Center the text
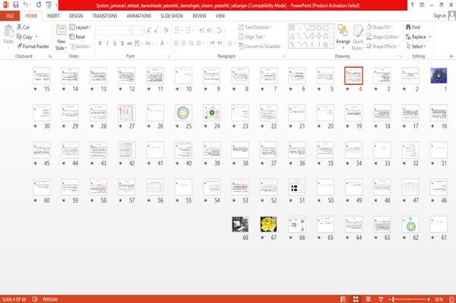This screenshot has width=456, height=303. coord(183,43)
